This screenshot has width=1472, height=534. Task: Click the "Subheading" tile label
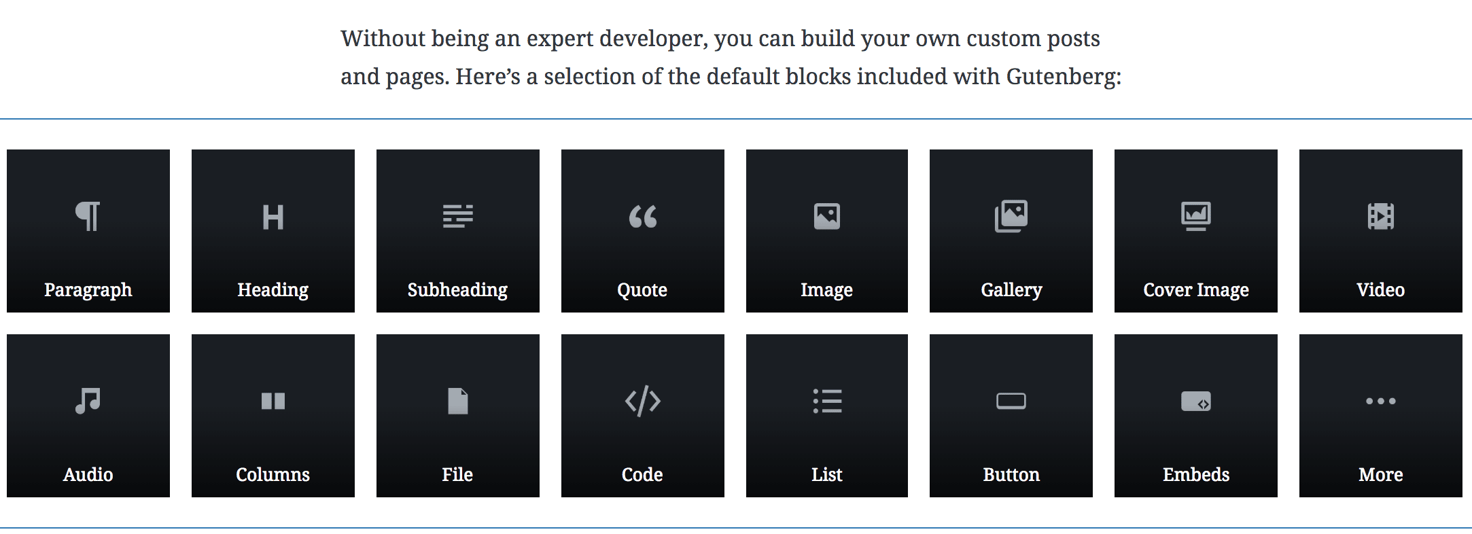tap(458, 290)
